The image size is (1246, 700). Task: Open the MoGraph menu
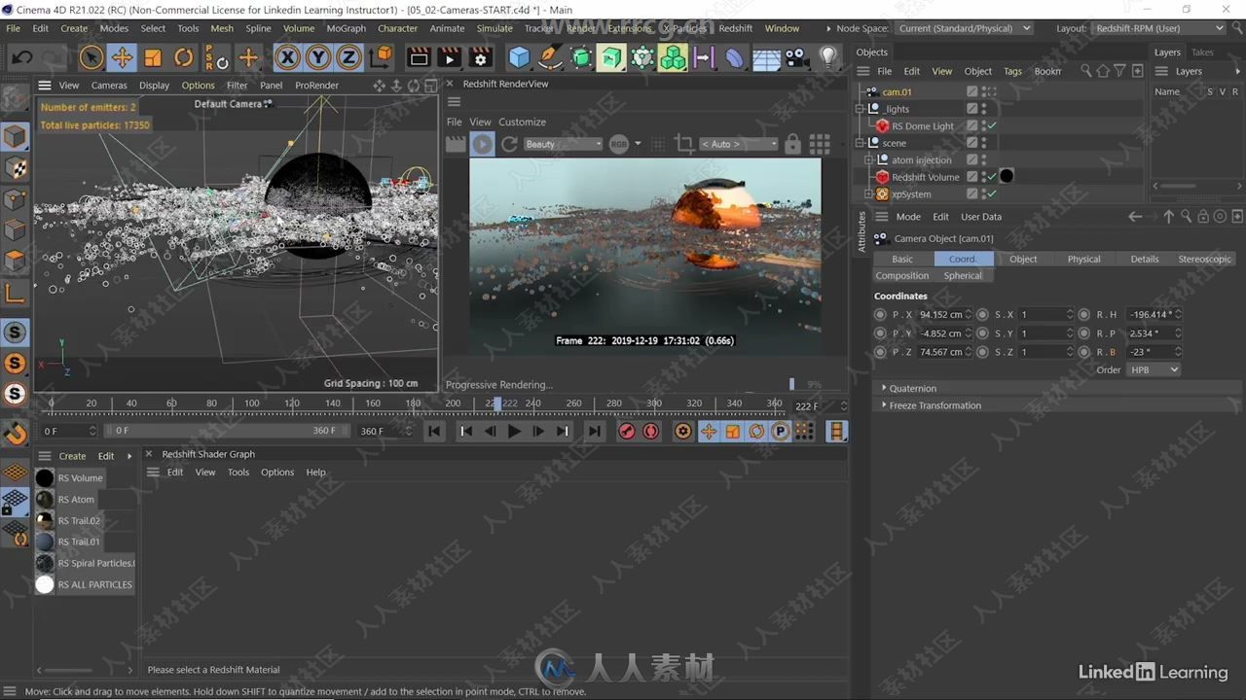pos(346,28)
